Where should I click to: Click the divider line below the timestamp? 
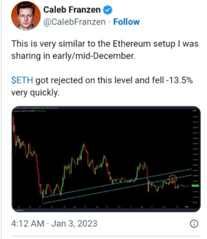coord(106,236)
